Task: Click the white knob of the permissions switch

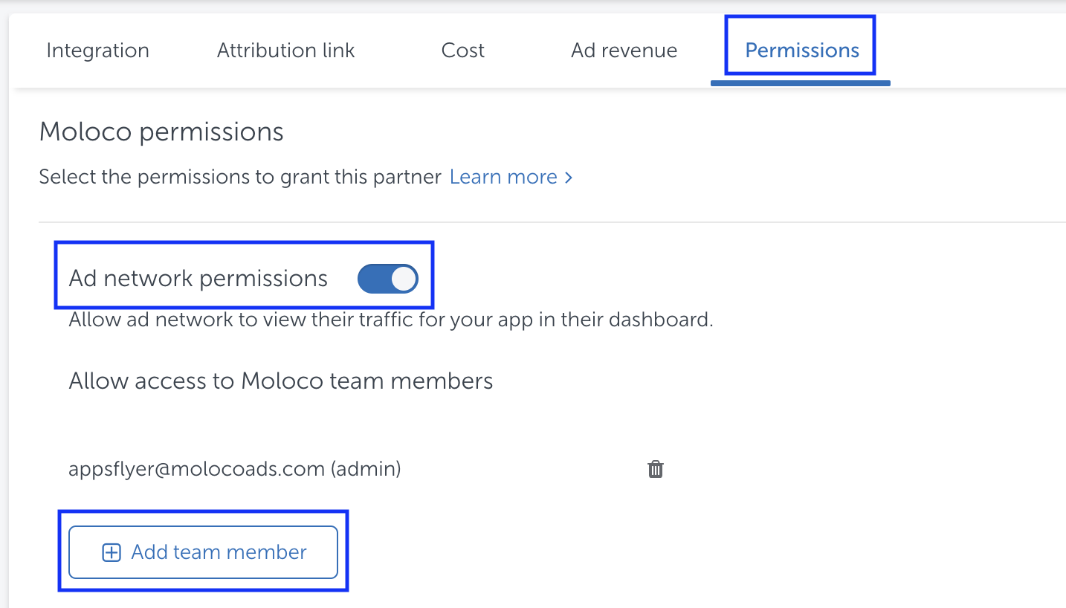Action: click(x=404, y=279)
